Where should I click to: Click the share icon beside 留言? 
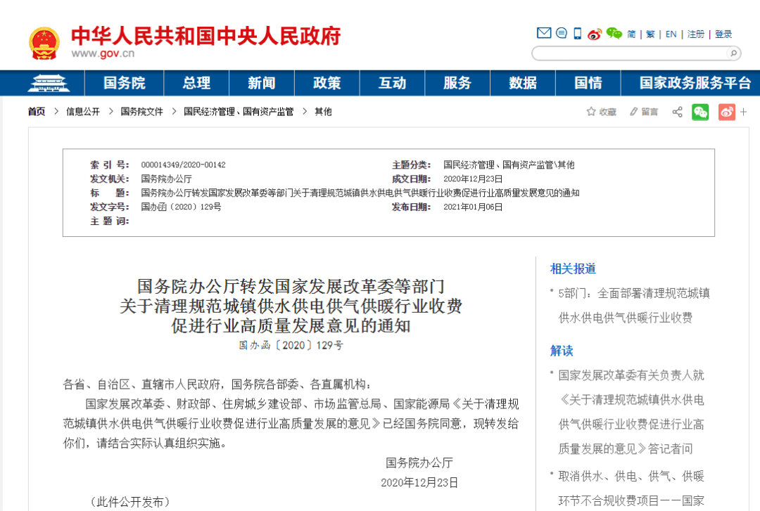coord(677,112)
